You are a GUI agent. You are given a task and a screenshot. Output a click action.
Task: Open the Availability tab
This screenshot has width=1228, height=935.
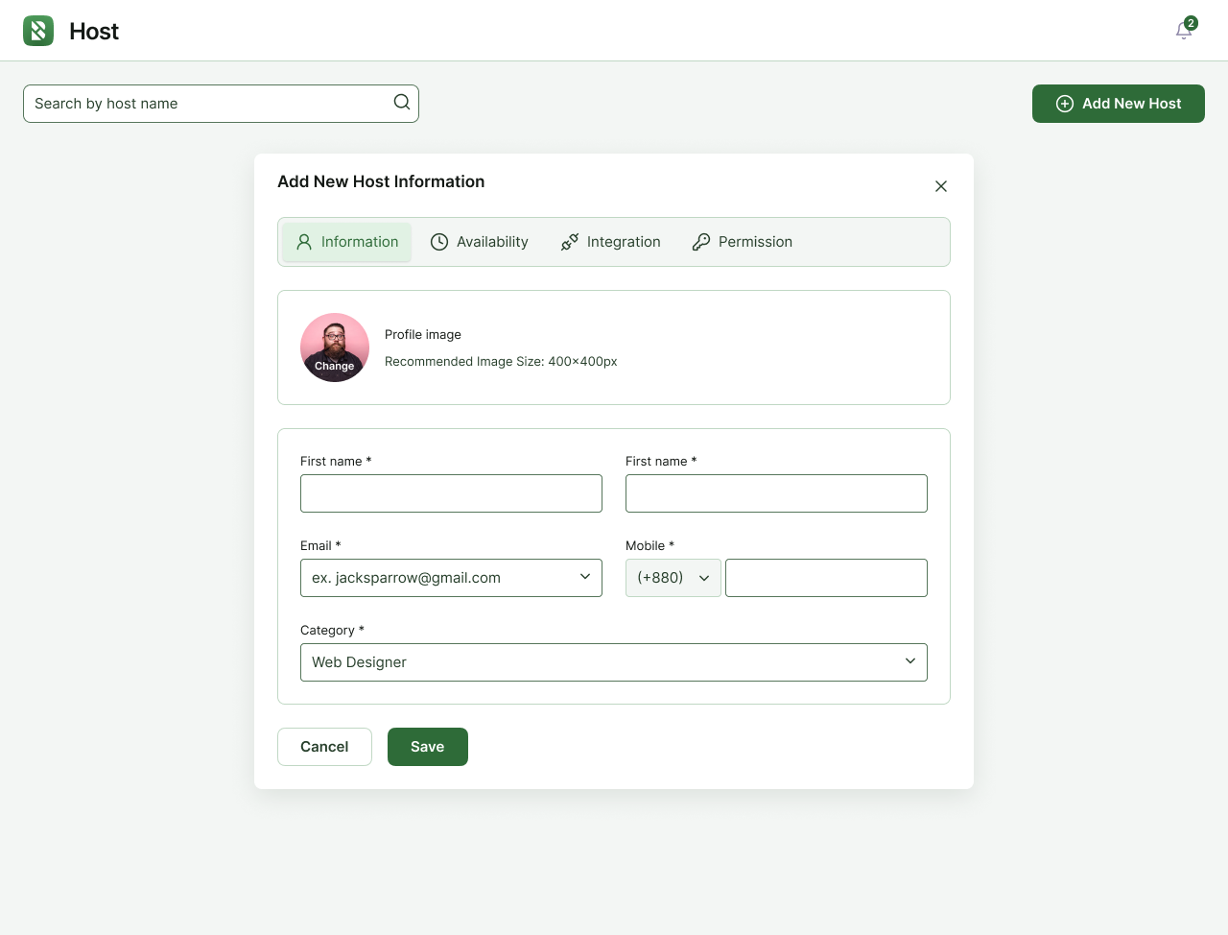479,242
